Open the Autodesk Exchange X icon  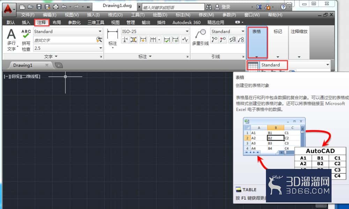pos(259,7)
